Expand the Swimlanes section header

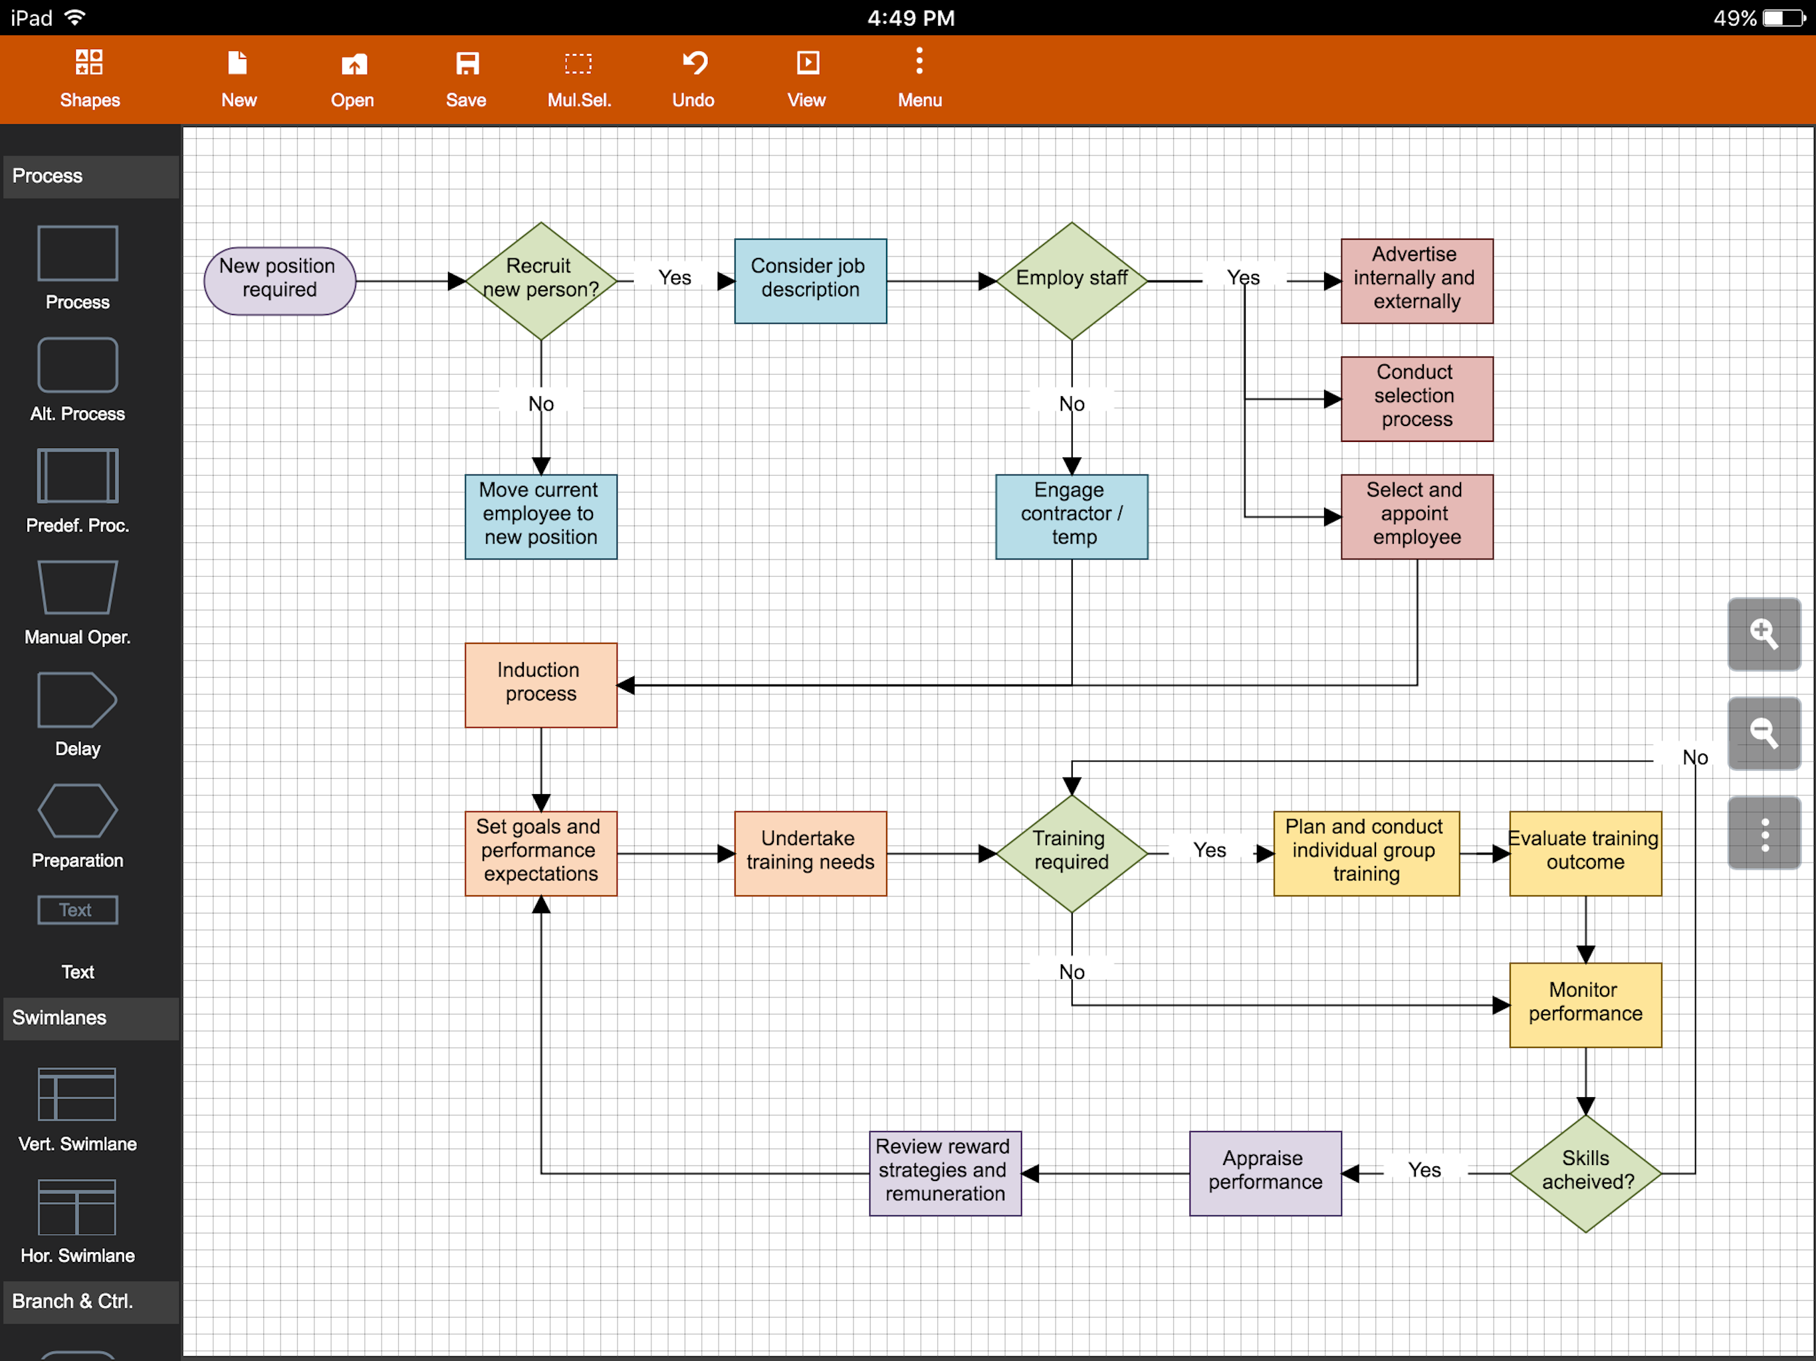coord(90,1018)
